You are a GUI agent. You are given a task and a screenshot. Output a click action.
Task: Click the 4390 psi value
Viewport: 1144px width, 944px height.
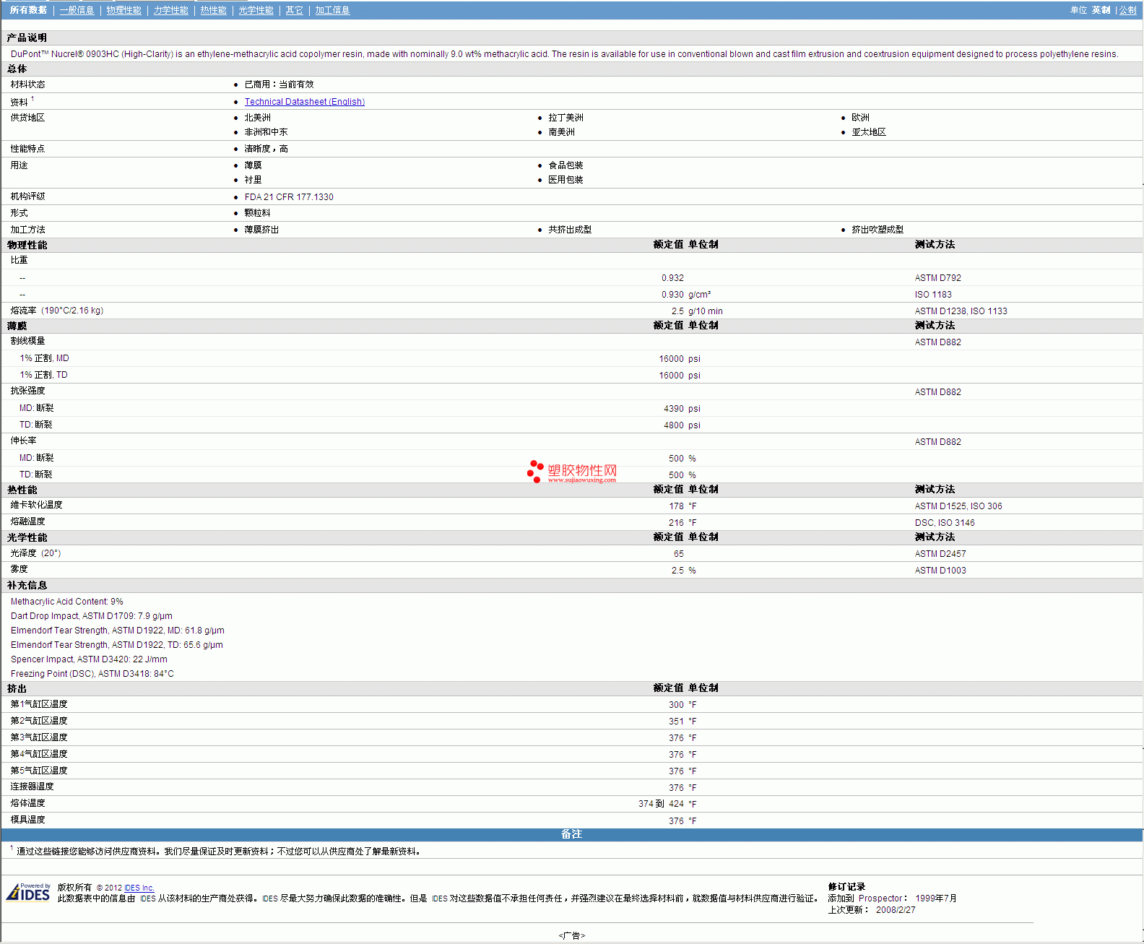682,409
